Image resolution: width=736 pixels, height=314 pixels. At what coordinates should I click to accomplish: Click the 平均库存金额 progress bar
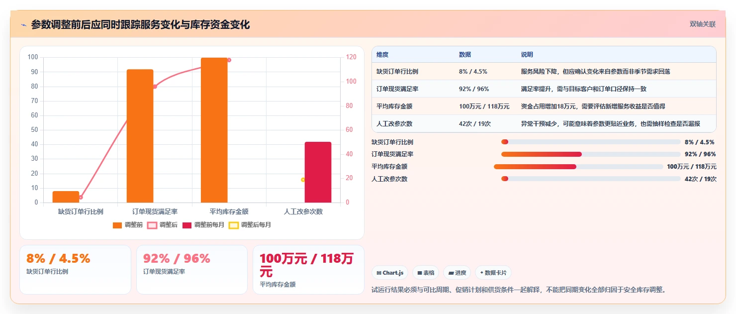578,167
